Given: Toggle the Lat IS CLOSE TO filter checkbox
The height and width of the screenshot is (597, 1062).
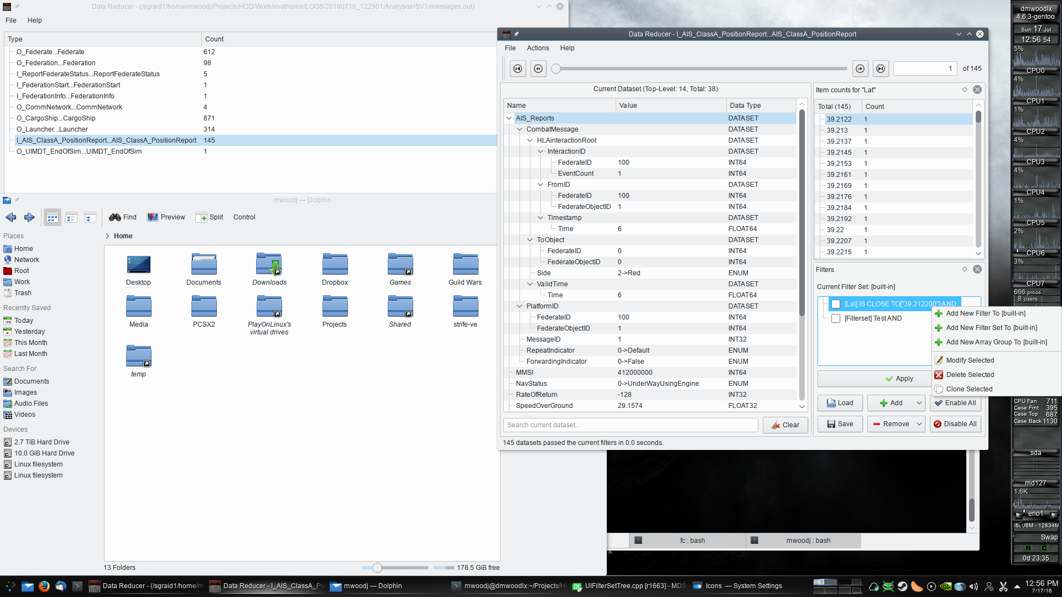Looking at the screenshot, I should point(836,304).
